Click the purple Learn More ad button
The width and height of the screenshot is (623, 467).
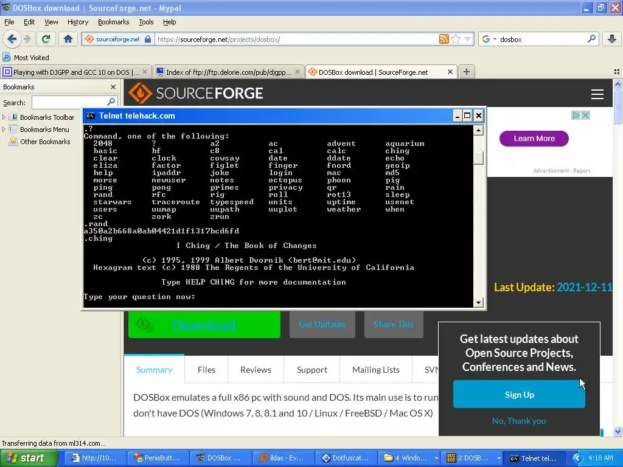tap(534, 138)
